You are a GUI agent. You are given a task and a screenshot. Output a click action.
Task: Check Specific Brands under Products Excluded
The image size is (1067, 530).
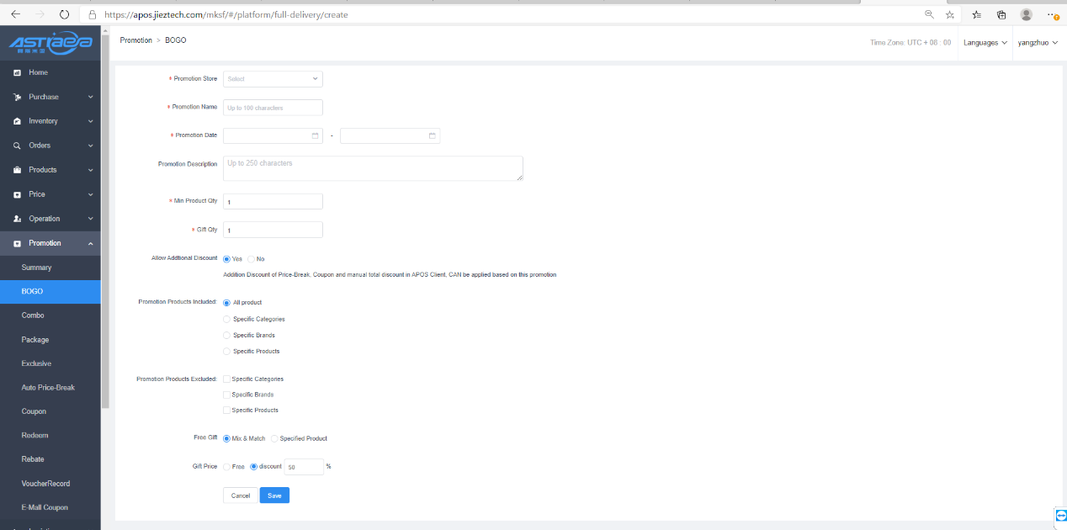point(226,395)
